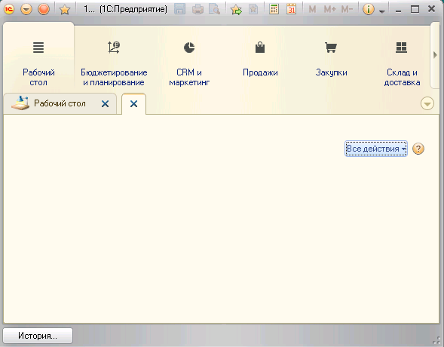Expand the arrow beside the info icon
444x347 pixels.
pos(382,11)
